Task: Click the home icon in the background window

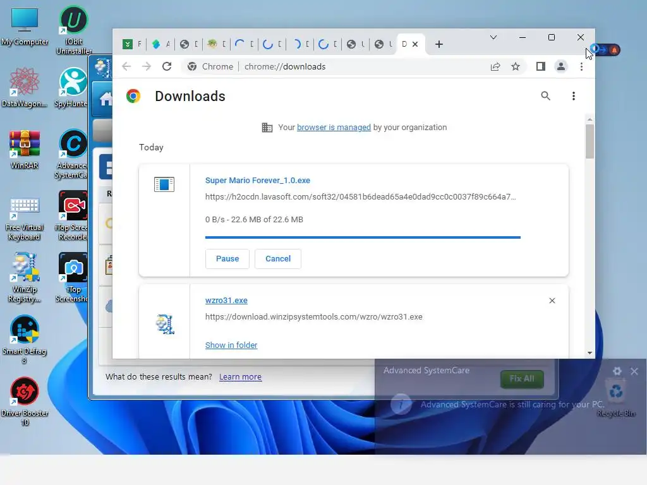Action: coord(106,99)
